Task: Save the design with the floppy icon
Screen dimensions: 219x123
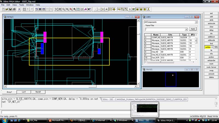Action: pyautogui.click(x=10, y=9)
